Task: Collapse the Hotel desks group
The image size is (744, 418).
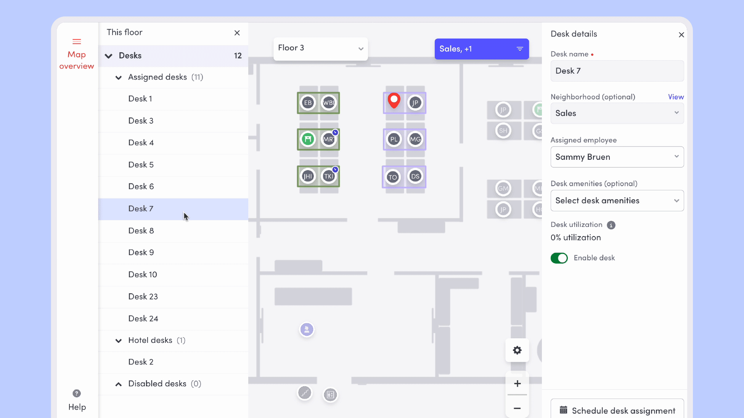Action: click(119, 341)
